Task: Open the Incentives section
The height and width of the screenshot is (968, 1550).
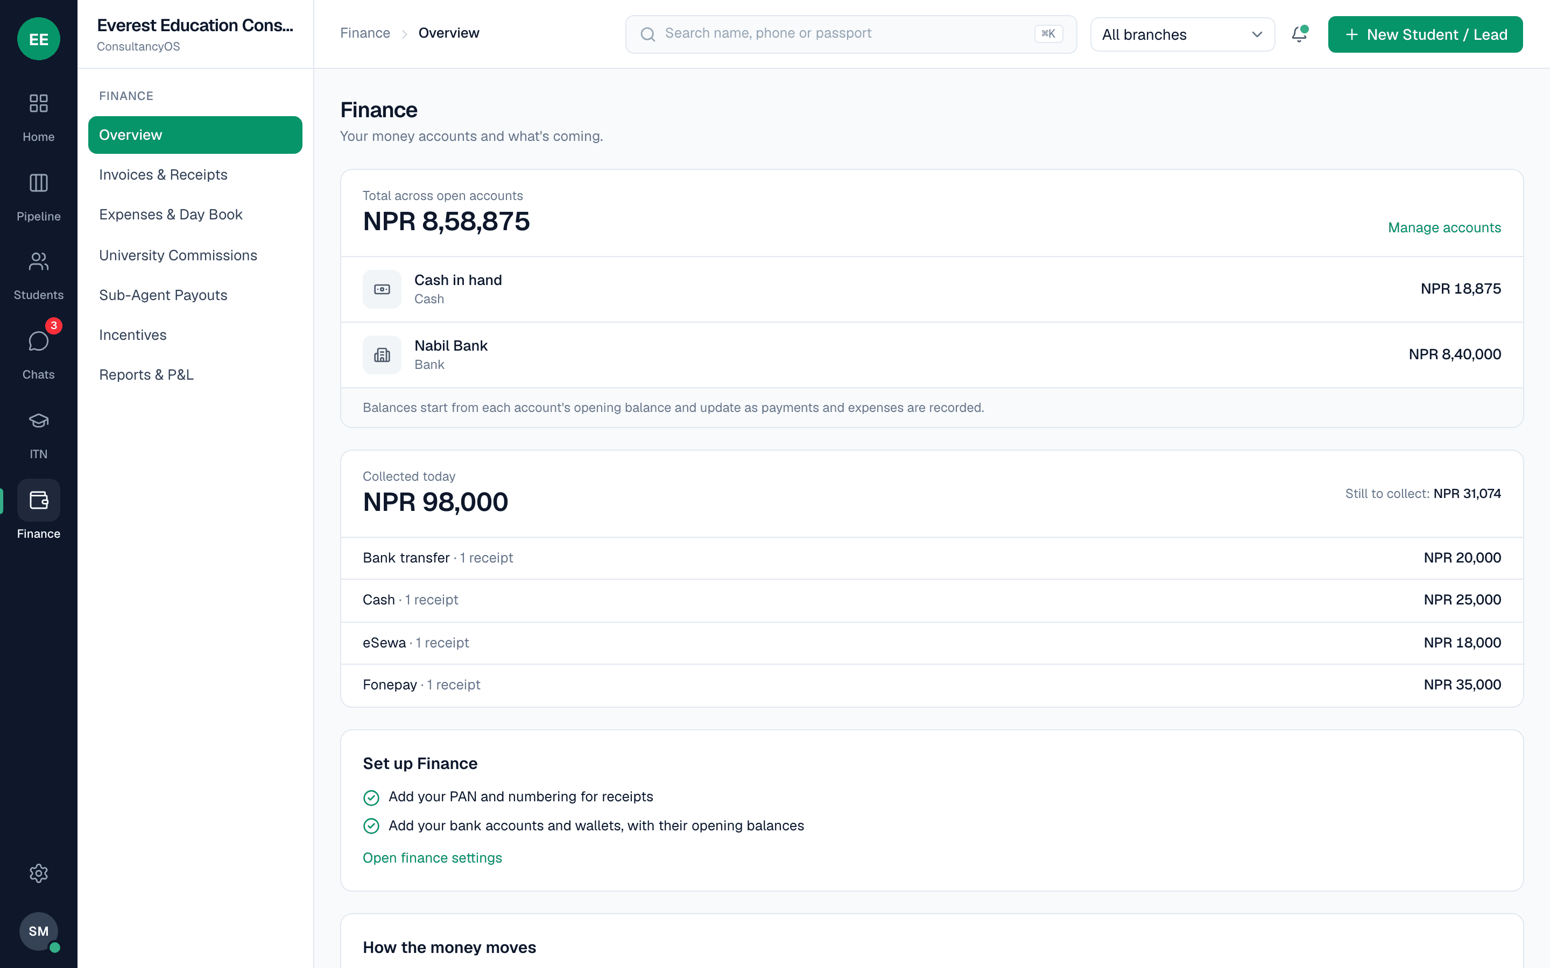Action: pyautogui.click(x=195, y=335)
